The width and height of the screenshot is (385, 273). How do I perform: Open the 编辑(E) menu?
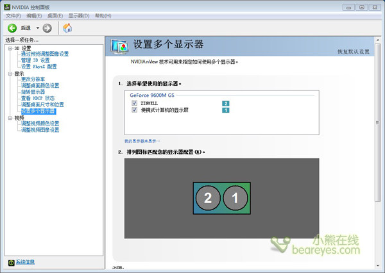(34, 16)
